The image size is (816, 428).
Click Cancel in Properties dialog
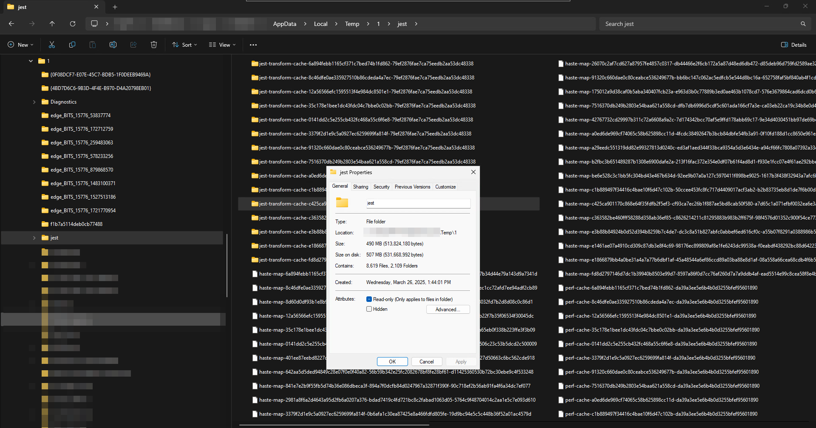tap(427, 362)
